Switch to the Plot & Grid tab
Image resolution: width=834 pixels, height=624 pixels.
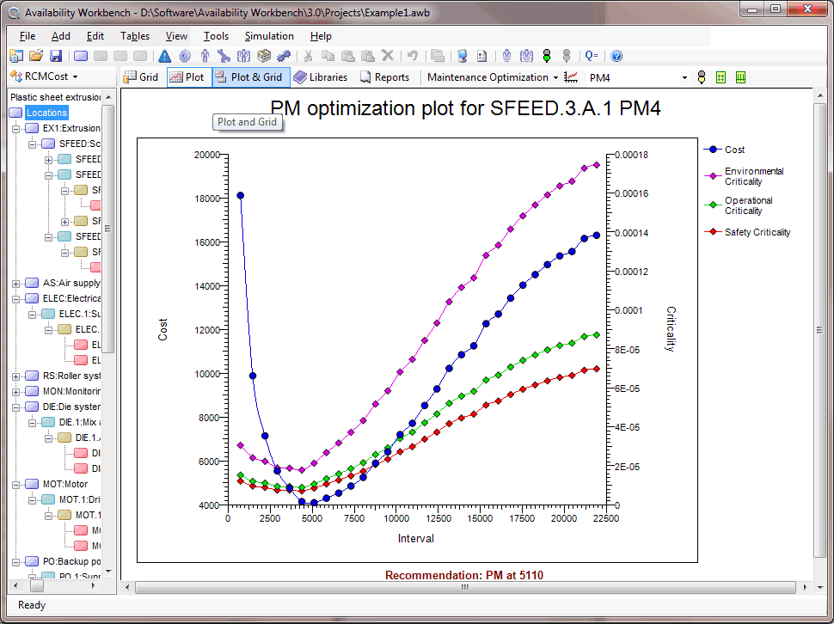[250, 76]
